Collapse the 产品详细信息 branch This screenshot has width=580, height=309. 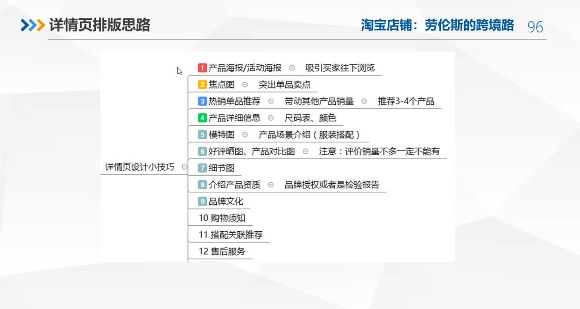(x=271, y=118)
